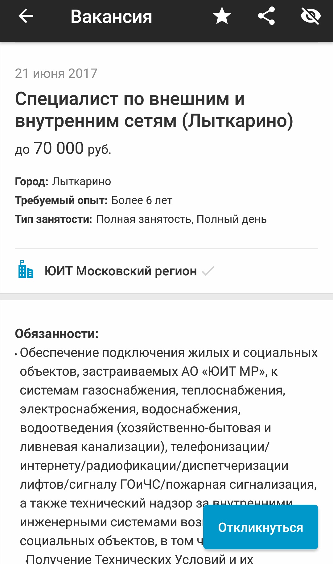Share this vacancy via share icon

[x=266, y=16]
